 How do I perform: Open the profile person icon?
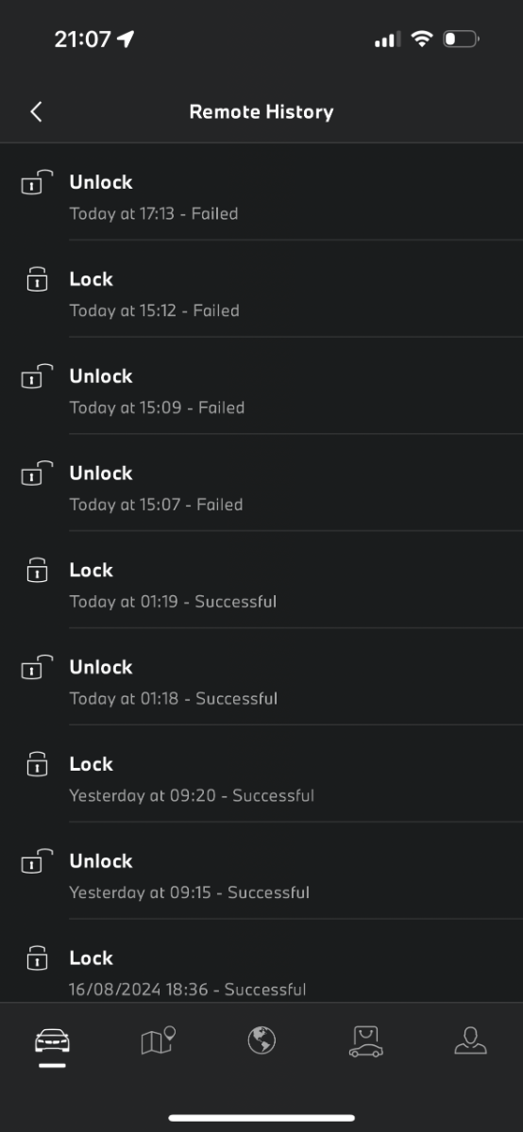click(470, 1040)
